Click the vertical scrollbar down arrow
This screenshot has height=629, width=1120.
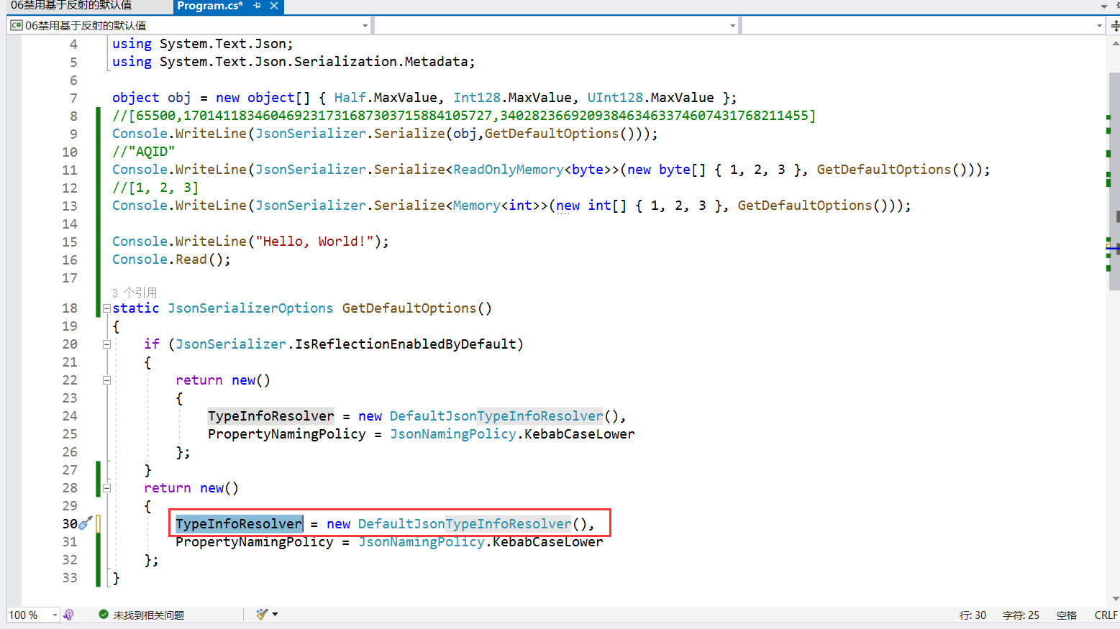click(1115, 598)
